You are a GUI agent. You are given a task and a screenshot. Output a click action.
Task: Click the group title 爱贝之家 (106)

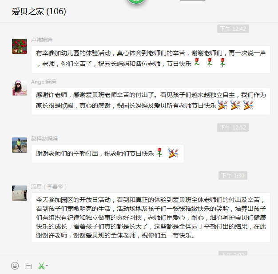click(x=39, y=12)
